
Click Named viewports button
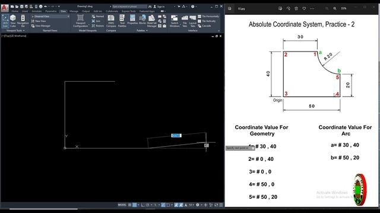click(98, 16)
